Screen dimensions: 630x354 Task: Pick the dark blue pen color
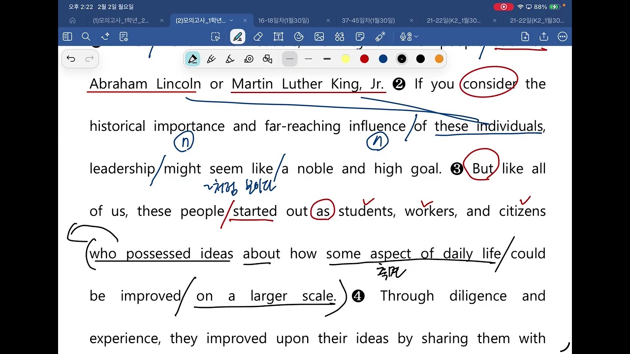(383, 59)
